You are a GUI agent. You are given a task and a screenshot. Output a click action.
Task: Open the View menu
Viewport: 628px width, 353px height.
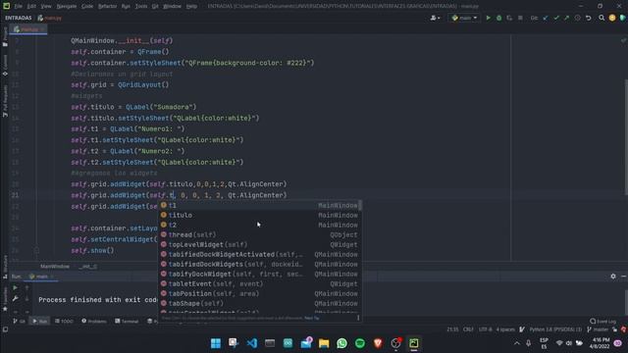pos(46,7)
